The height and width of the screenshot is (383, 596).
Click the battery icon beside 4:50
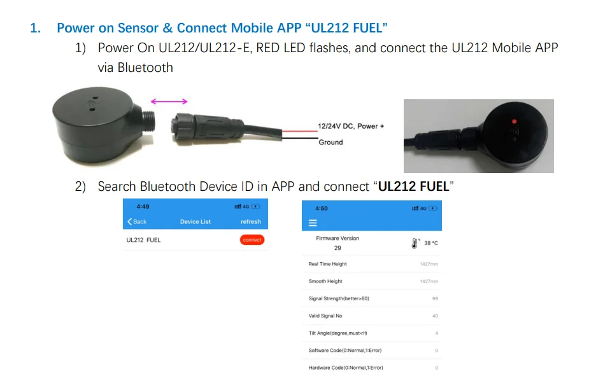[x=433, y=208]
